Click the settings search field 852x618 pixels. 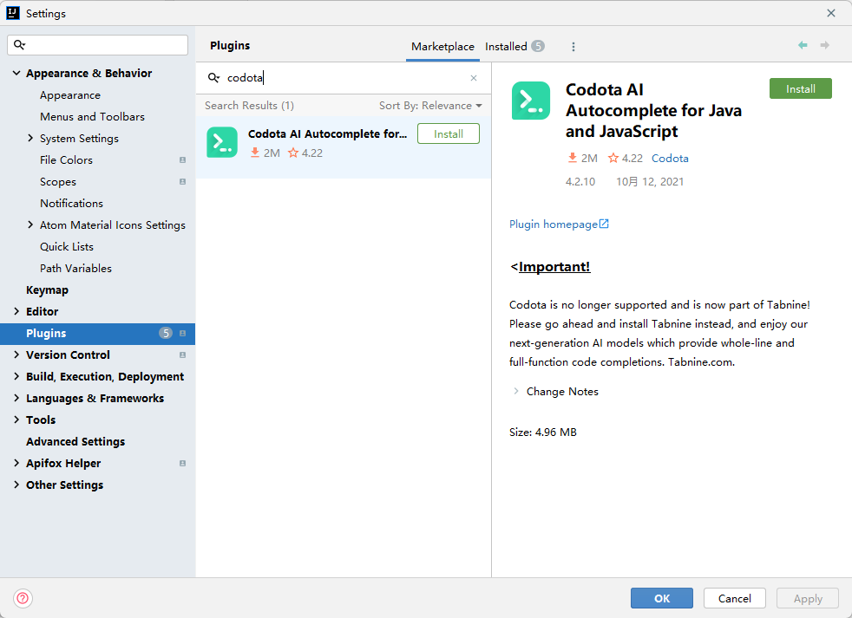pyautogui.click(x=98, y=45)
